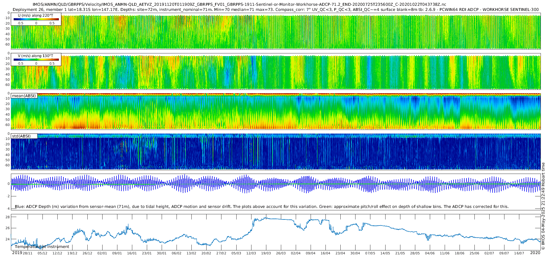Click the 19/03 date on time axis
Viewport: 546px width, 258px height.
(x=266, y=253)
